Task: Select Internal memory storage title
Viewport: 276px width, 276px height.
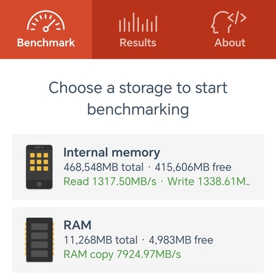Action: click(112, 152)
